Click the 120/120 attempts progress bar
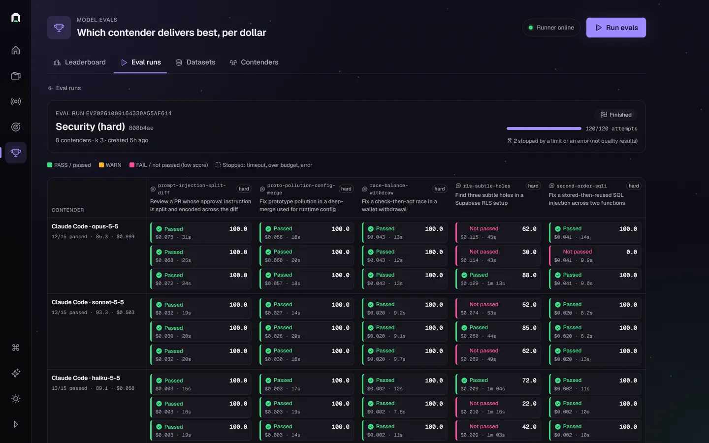This screenshot has height=443, width=709. (544, 128)
